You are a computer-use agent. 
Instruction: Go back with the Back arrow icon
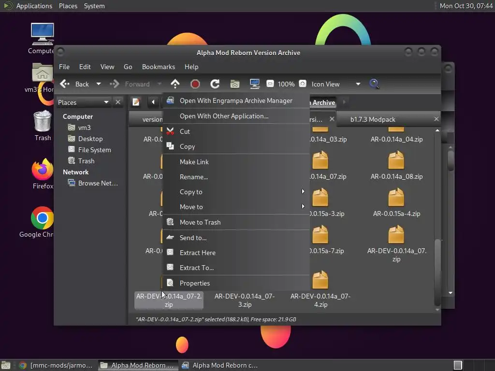(65, 84)
